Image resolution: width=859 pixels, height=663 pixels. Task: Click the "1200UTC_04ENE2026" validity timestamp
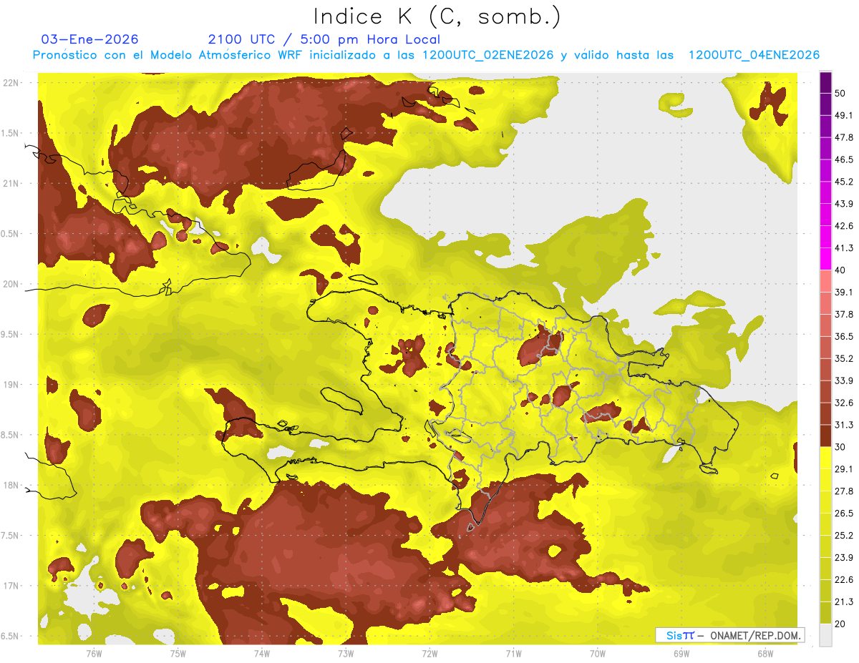click(x=753, y=55)
